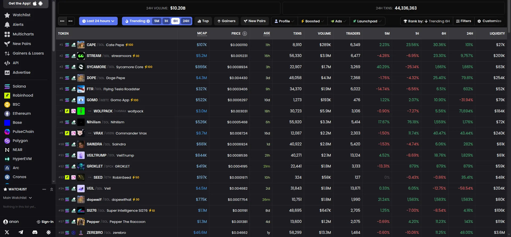Open the Last 24 hours dropdown

coord(98,21)
